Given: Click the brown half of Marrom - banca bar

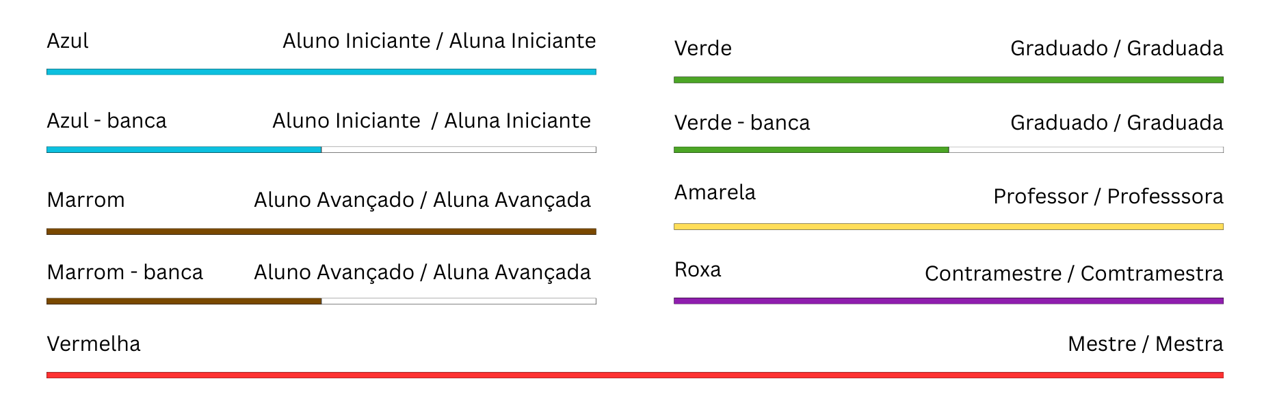Looking at the screenshot, I should click(x=183, y=301).
